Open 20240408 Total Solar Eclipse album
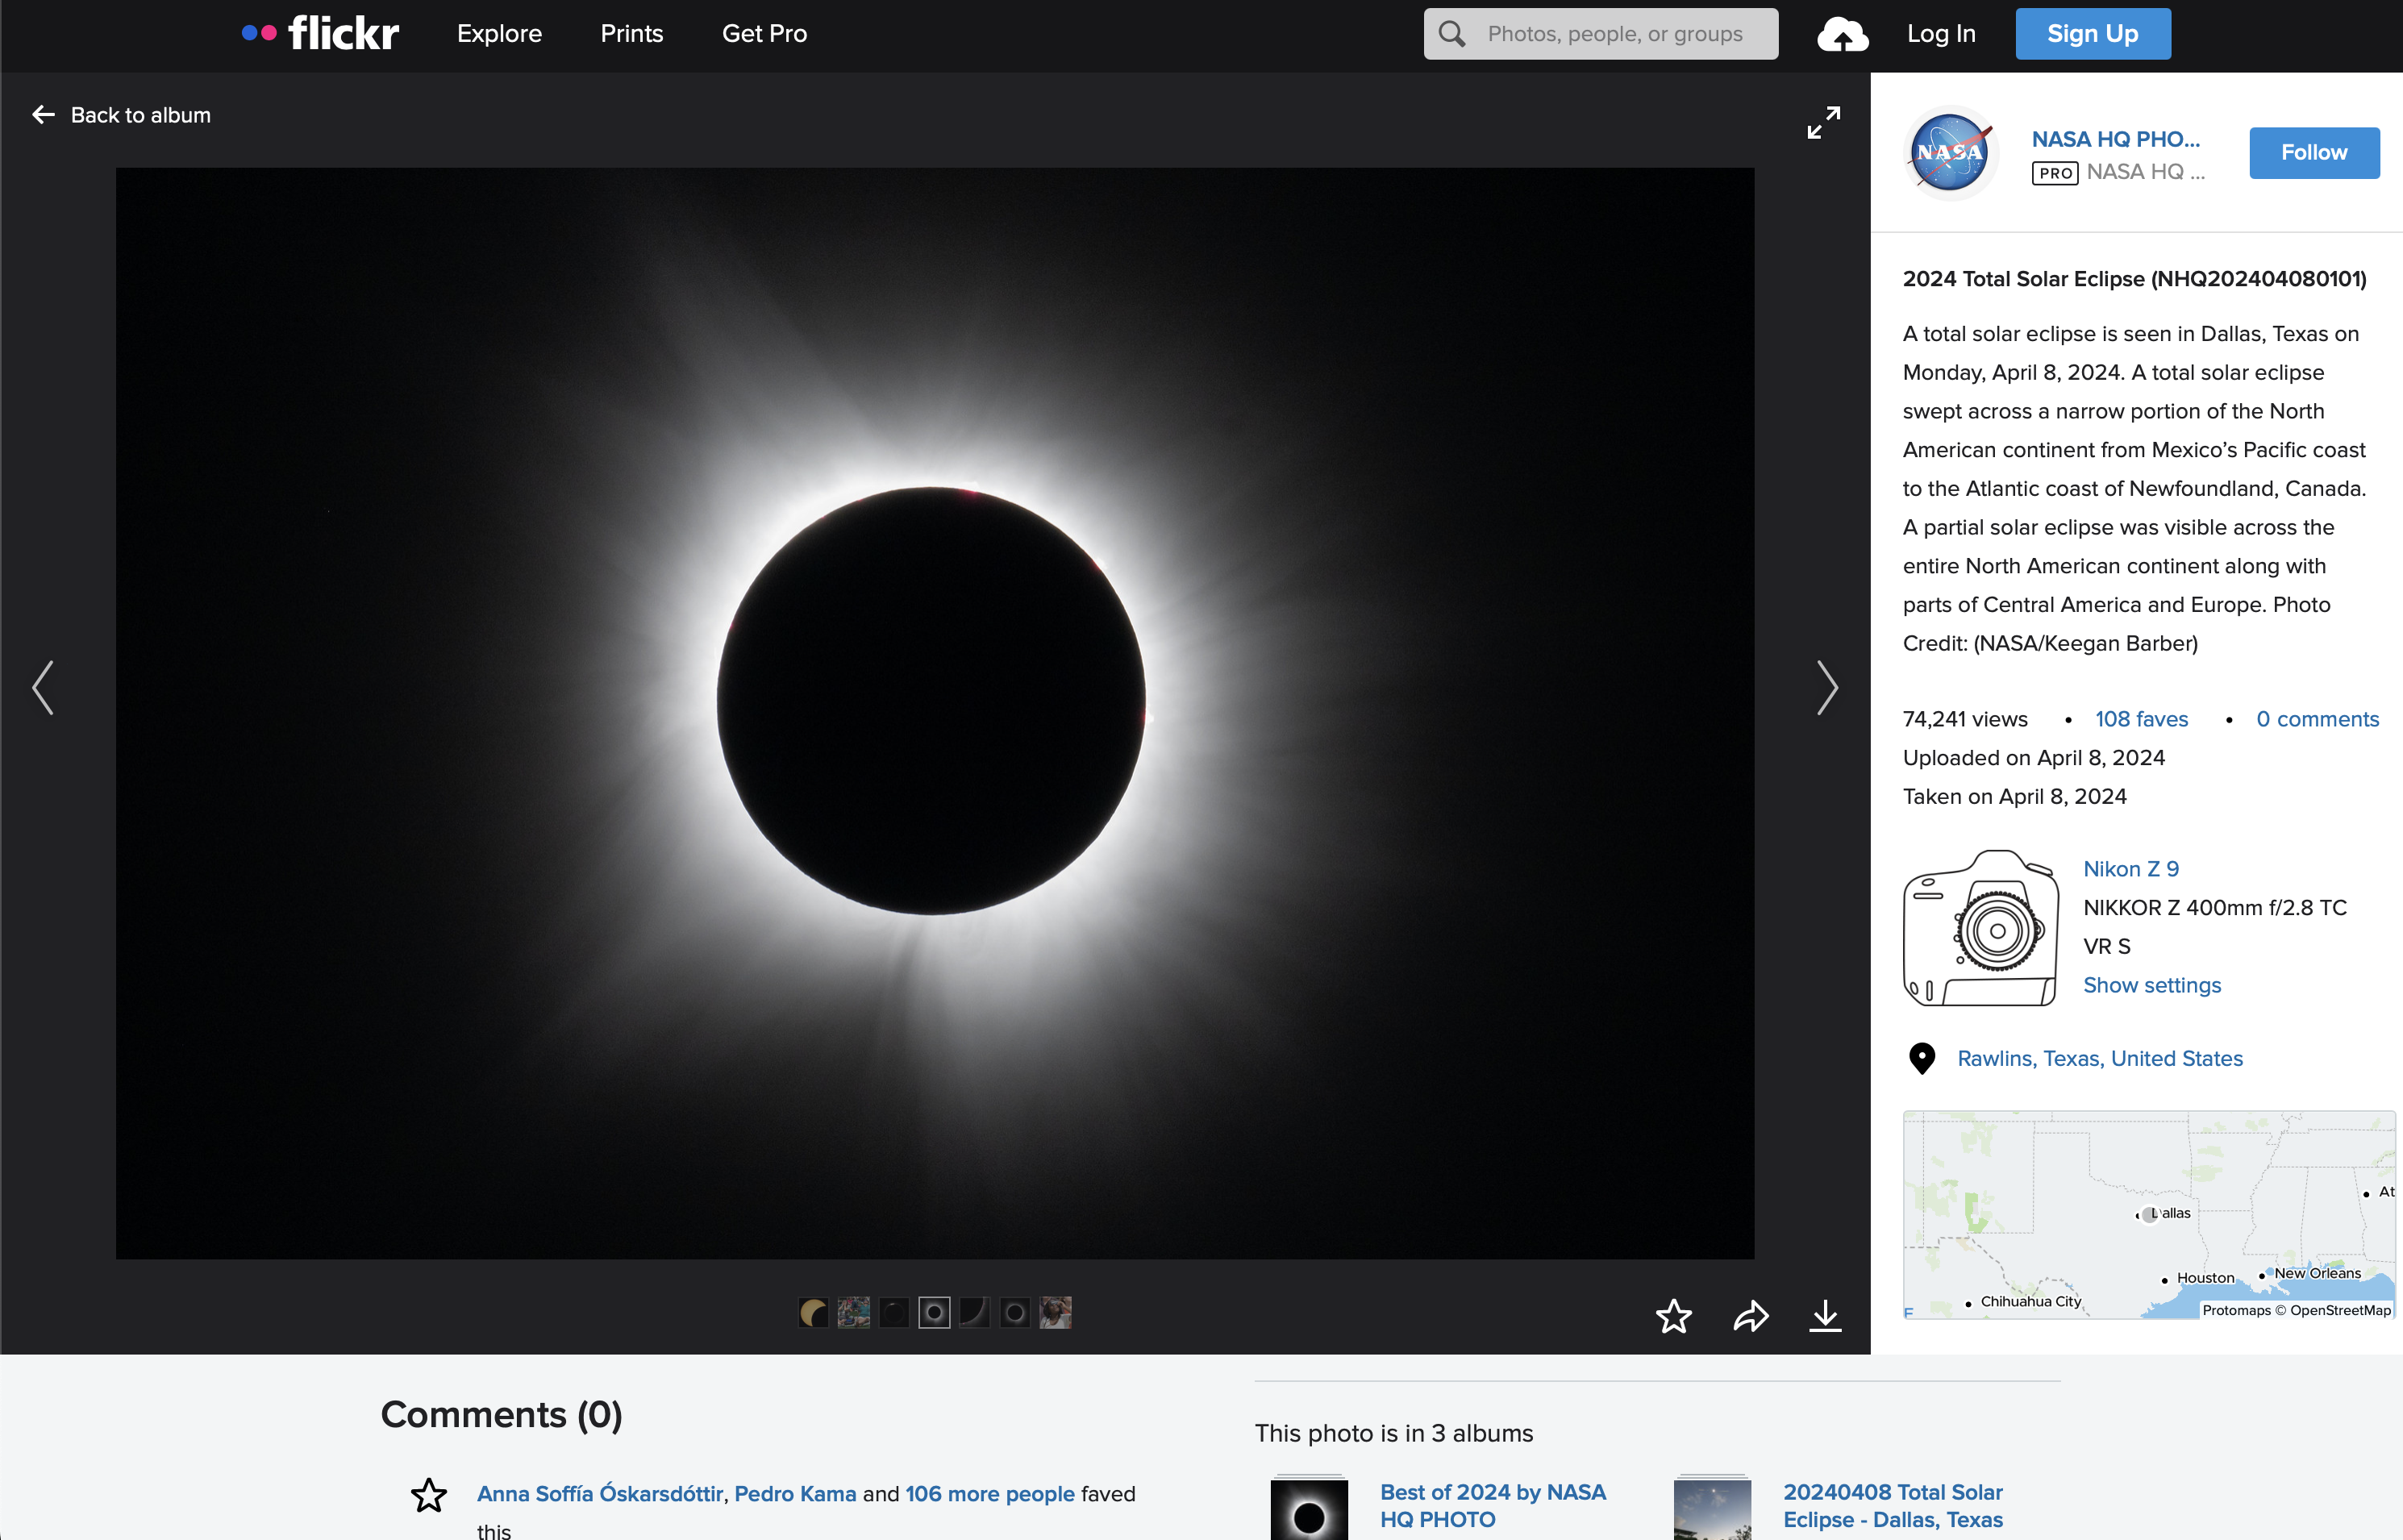 [x=1892, y=1505]
